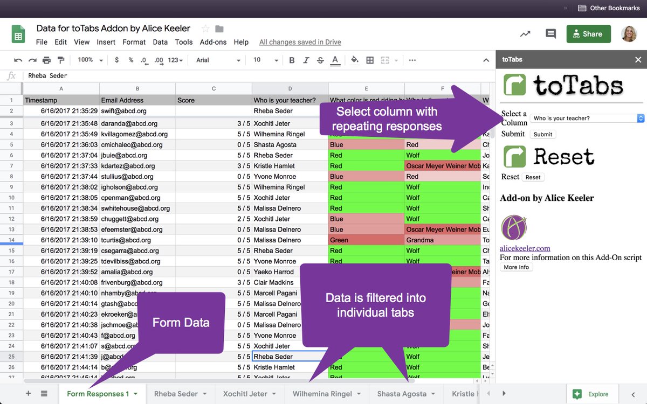This screenshot has width=647, height=404.
Task: Open the borders tool
Action: click(370, 60)
